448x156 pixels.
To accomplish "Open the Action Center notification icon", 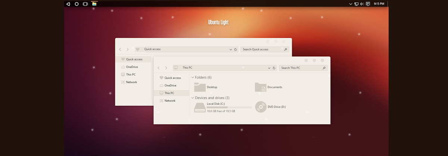I will (368, 4).
